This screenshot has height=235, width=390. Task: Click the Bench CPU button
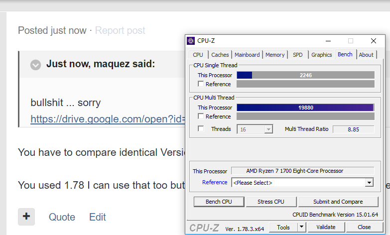[219, 202]
